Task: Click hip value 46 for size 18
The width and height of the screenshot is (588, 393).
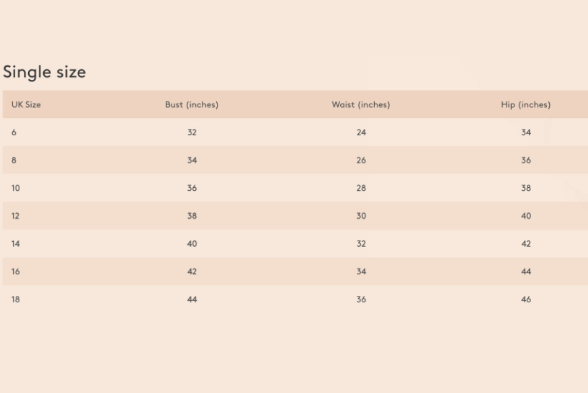Action: pos(526,299)
